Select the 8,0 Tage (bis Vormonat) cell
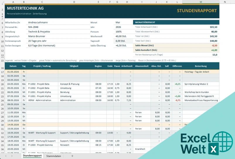 tap(58, 46)
